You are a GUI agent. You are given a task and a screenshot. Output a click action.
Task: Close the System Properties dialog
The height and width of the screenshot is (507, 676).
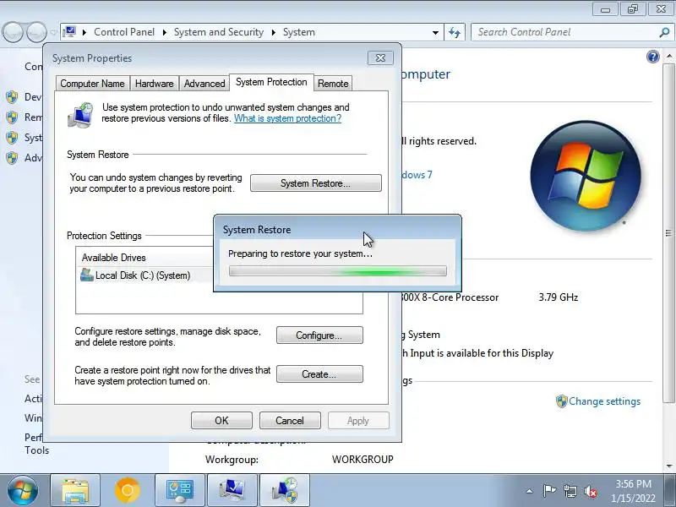pyautogui.click(x=380, y=57)
